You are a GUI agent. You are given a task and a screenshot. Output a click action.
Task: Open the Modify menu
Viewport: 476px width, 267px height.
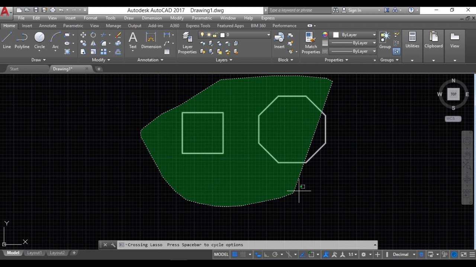click(177, 18)
